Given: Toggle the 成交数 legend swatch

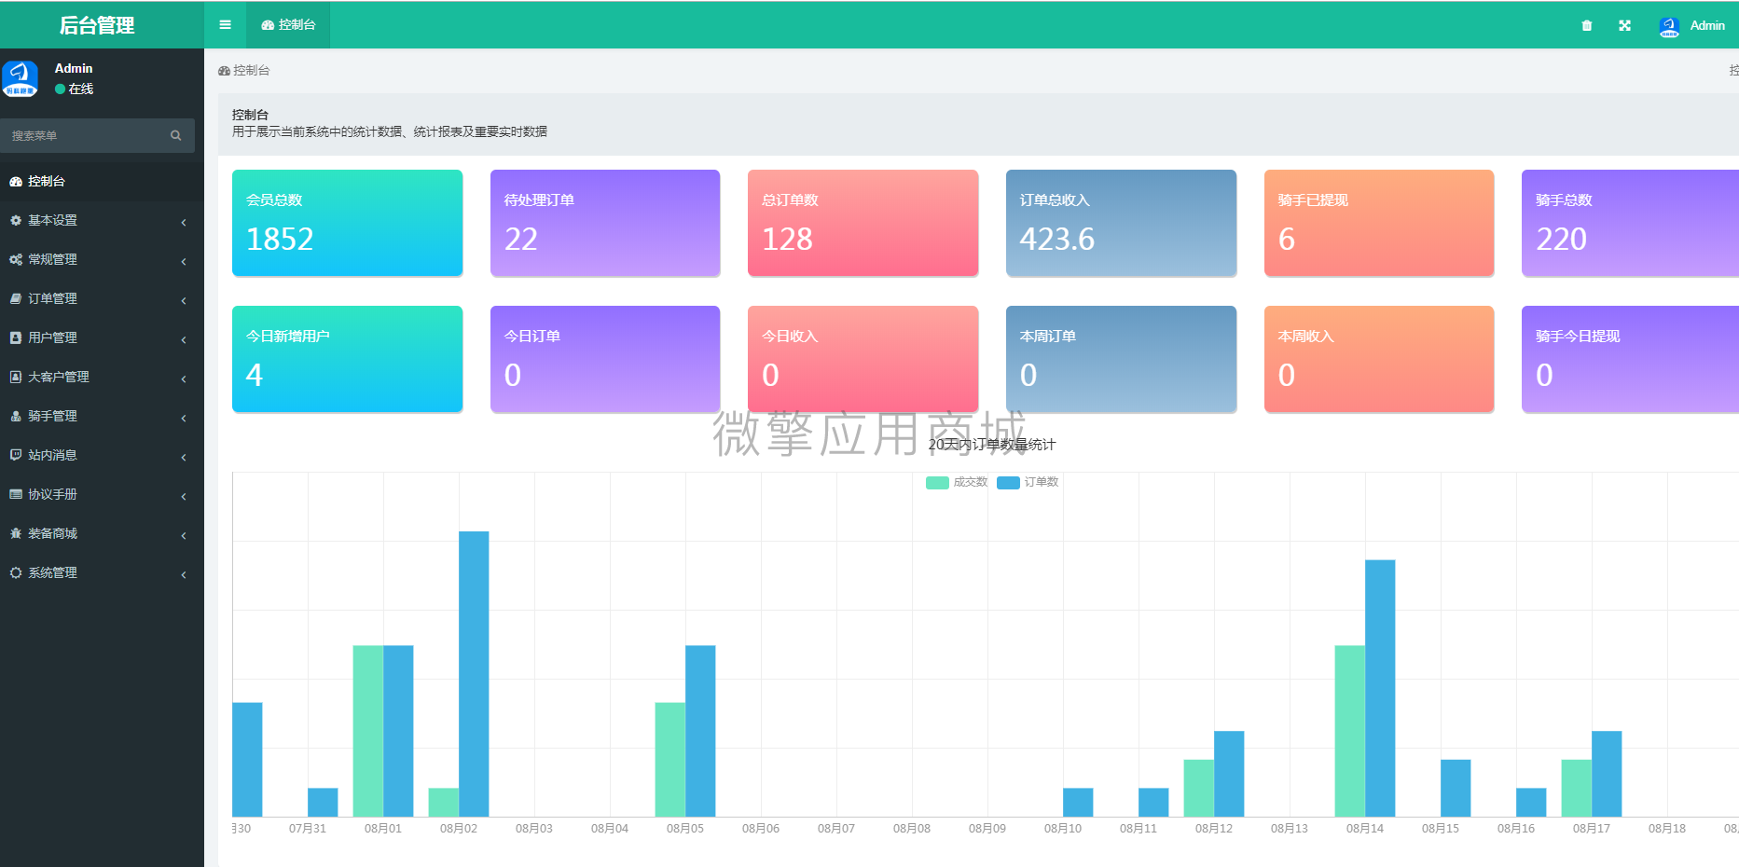Looking at the screenshot, I should [x=937, y=483].
